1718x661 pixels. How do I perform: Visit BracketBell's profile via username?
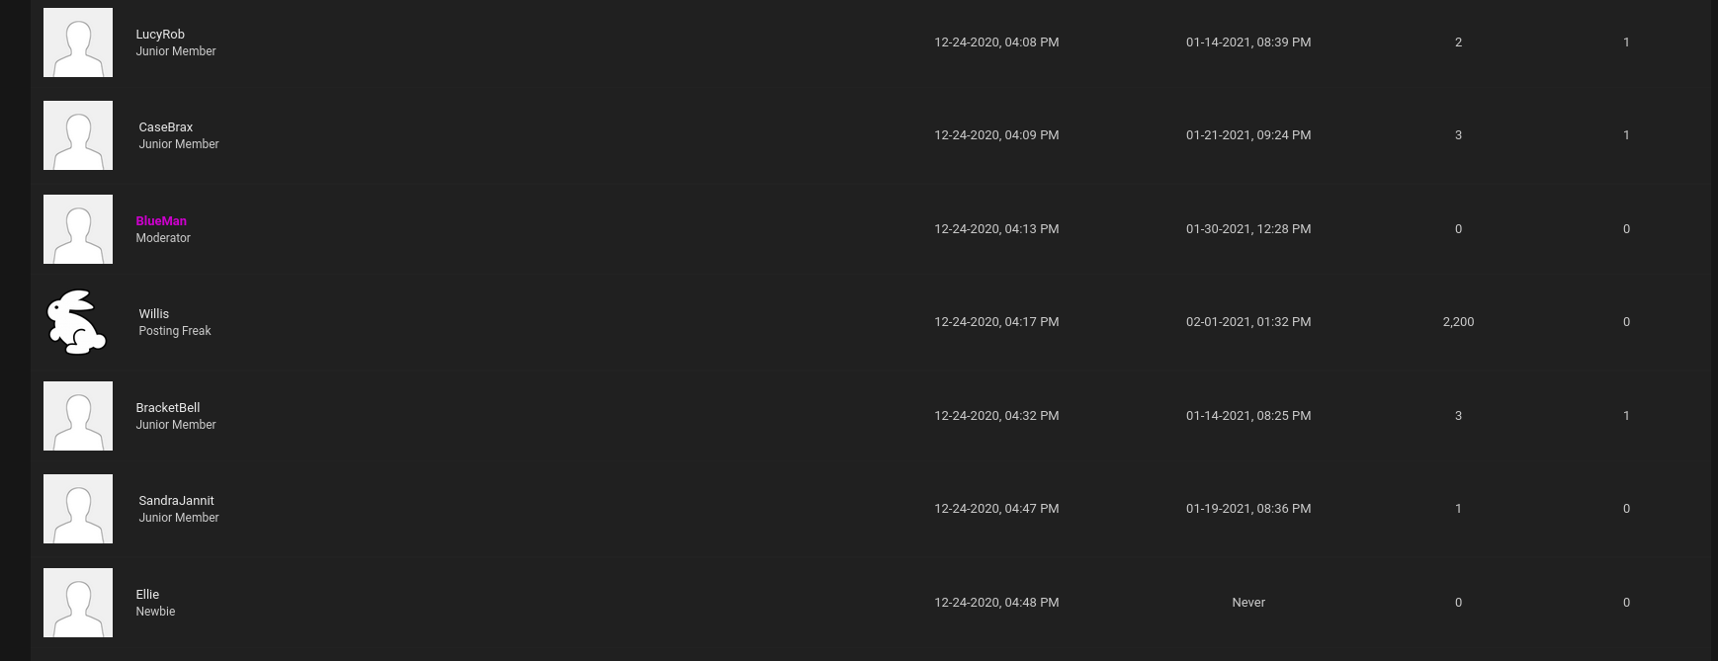tap(167, 407)
